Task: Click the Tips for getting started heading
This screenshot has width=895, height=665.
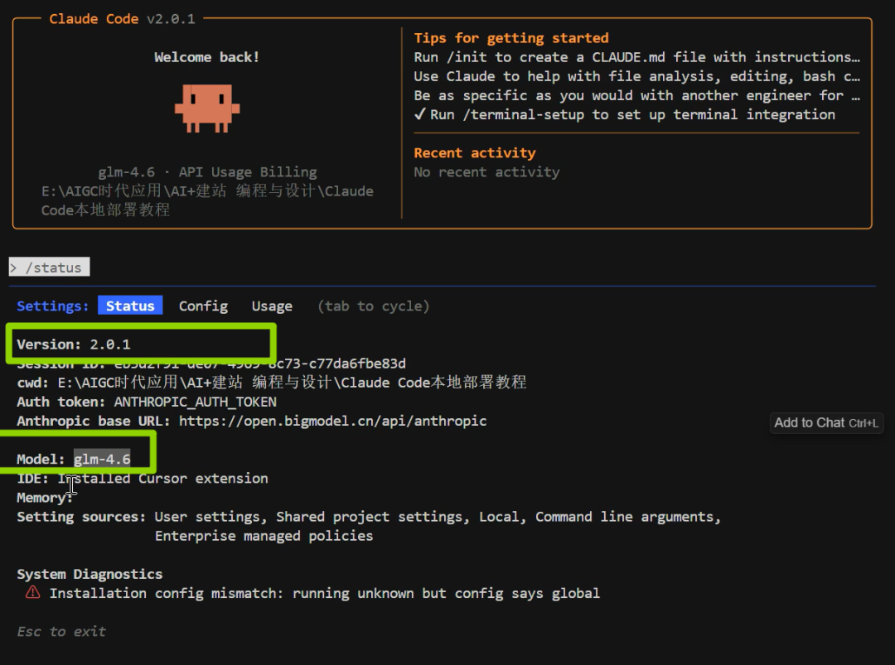Action: pos(511,37)
